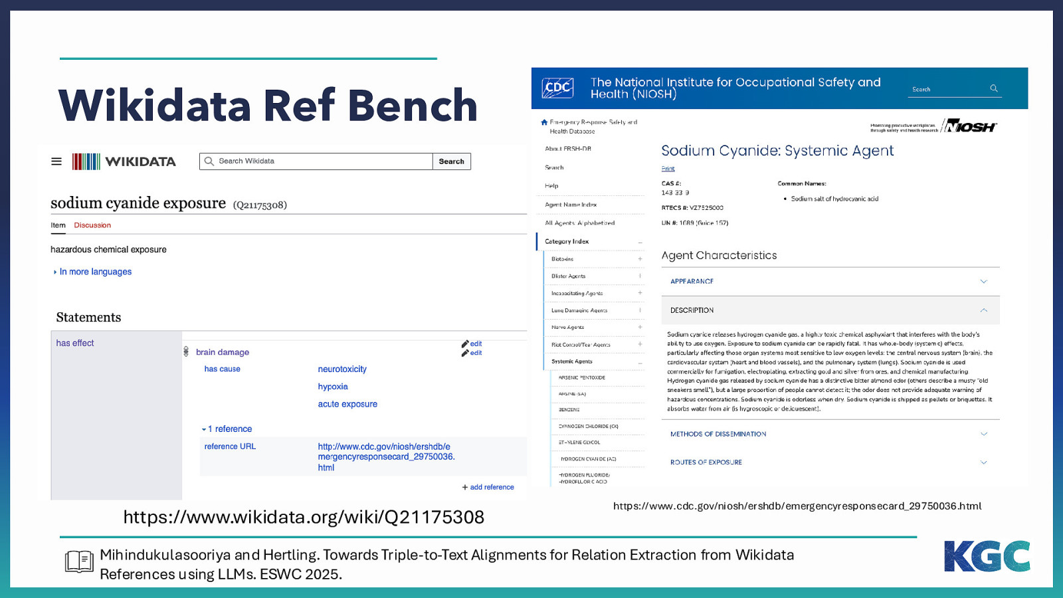Click the Wikidata Search button
This screenshot has width=1063, height=598.
point(452,161)
